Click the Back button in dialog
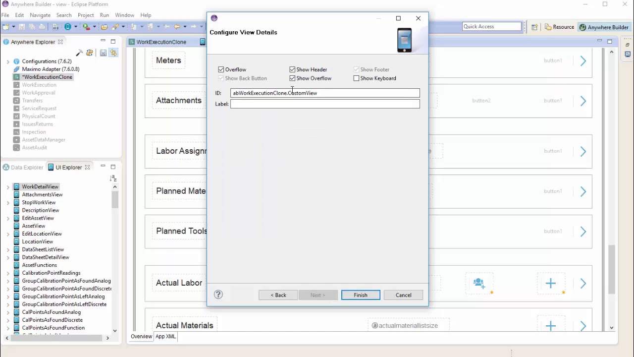This screenshot has width=634, height=357. [278, 295]
